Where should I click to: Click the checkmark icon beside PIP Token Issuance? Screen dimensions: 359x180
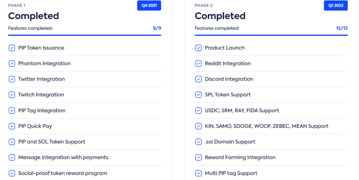coord(12,48)
